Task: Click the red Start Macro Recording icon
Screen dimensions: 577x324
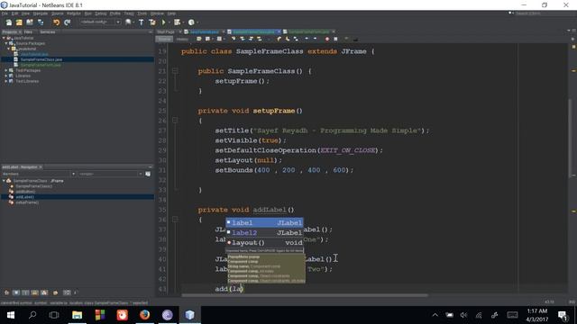Action: [x=326, y=39]
